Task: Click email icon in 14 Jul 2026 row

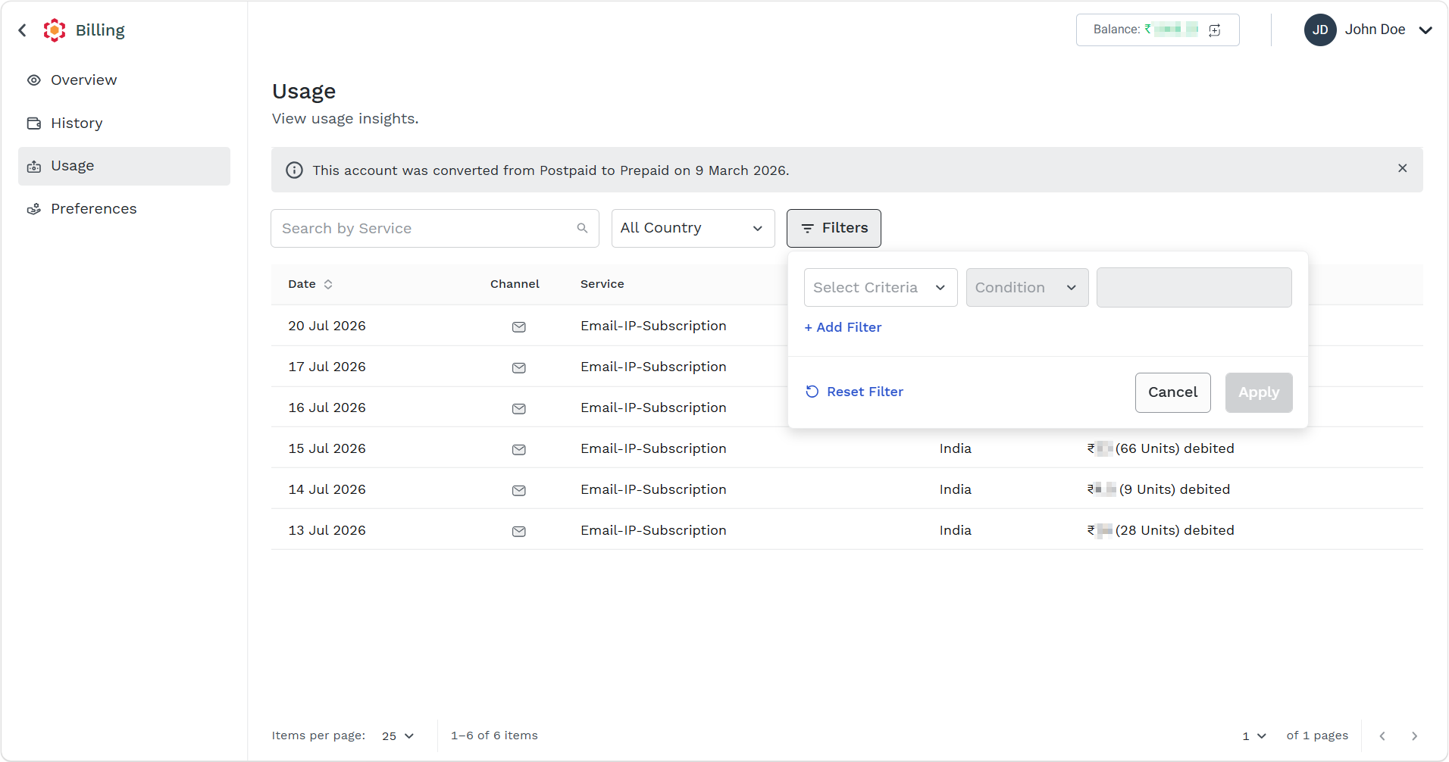Action: click(x=519, y=491)
